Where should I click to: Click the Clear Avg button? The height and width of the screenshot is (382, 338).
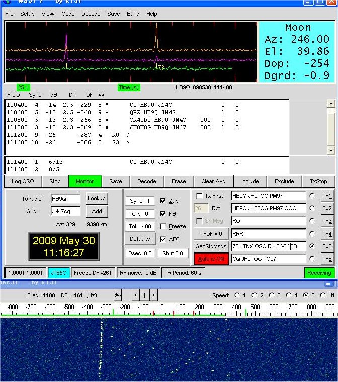[x=214, y=181]
